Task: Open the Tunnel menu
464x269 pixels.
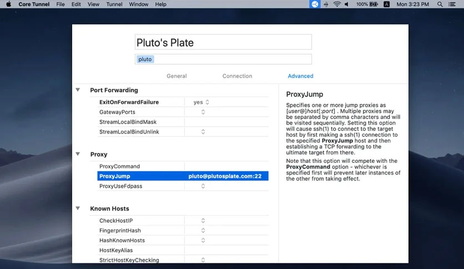Action: pos(114,4)
